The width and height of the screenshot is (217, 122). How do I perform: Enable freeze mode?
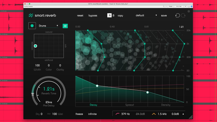click(79, 114)
